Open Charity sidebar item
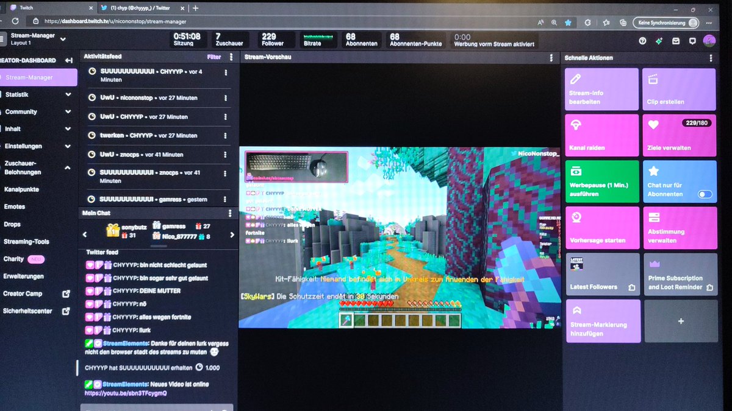The width and height of the screenshot is (732, 411). [x=13, y=259]
